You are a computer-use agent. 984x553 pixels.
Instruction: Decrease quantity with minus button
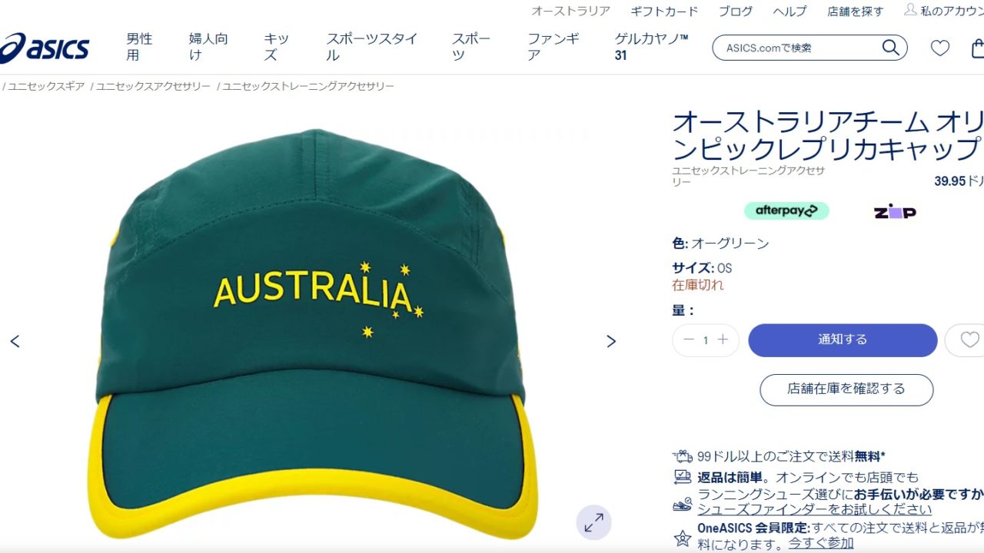click(688, 339)
